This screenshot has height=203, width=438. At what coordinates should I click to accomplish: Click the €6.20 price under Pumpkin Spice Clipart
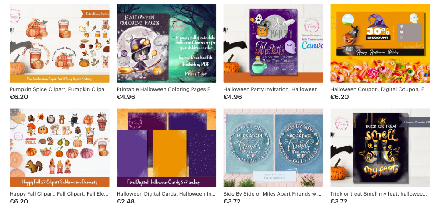pos(19,97)
